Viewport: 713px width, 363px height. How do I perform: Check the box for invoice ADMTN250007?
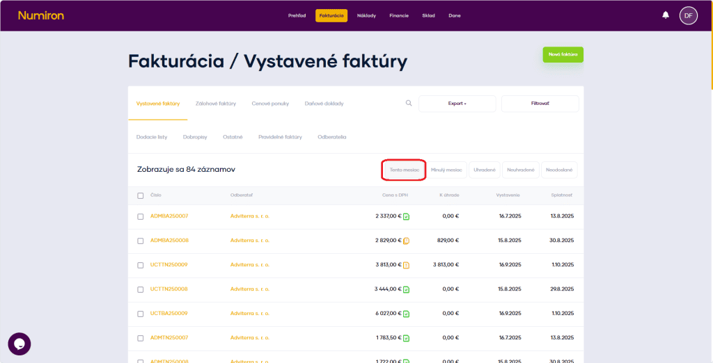[141, 338]
